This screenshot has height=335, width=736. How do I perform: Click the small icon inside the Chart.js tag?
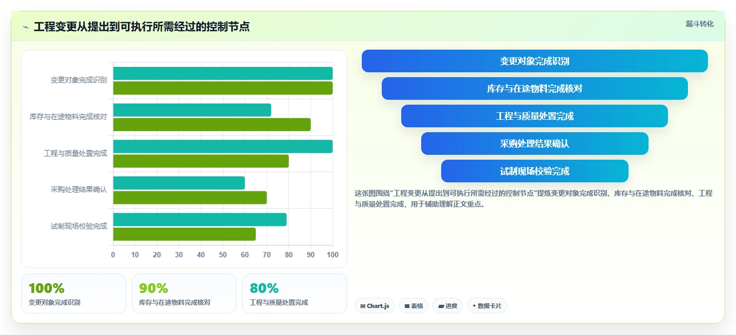pos(363,306)
